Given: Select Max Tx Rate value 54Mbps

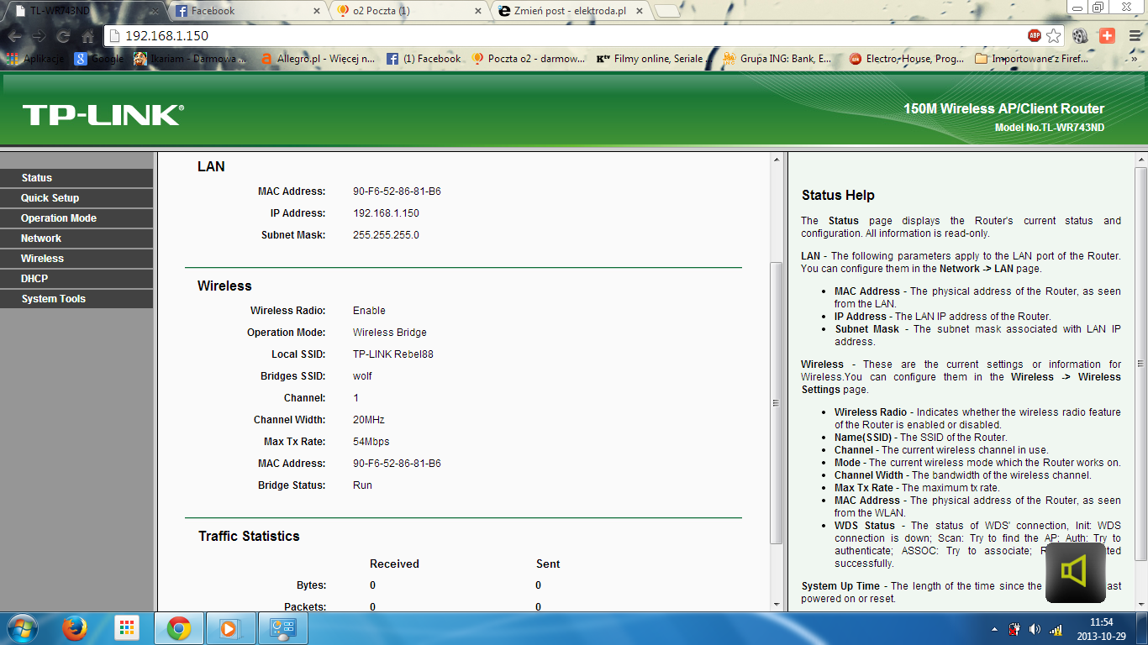Looking at the screenshot, I should coord(371,442).
